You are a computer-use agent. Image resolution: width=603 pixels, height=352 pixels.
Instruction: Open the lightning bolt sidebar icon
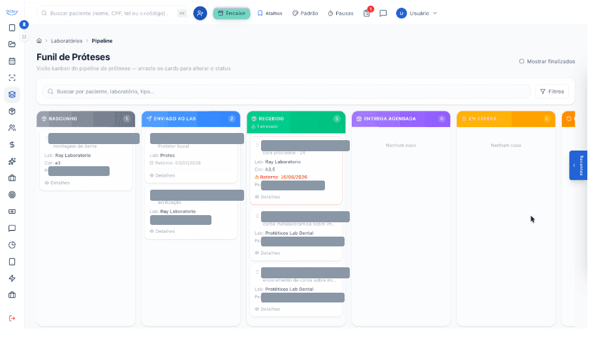pos(12,278)
